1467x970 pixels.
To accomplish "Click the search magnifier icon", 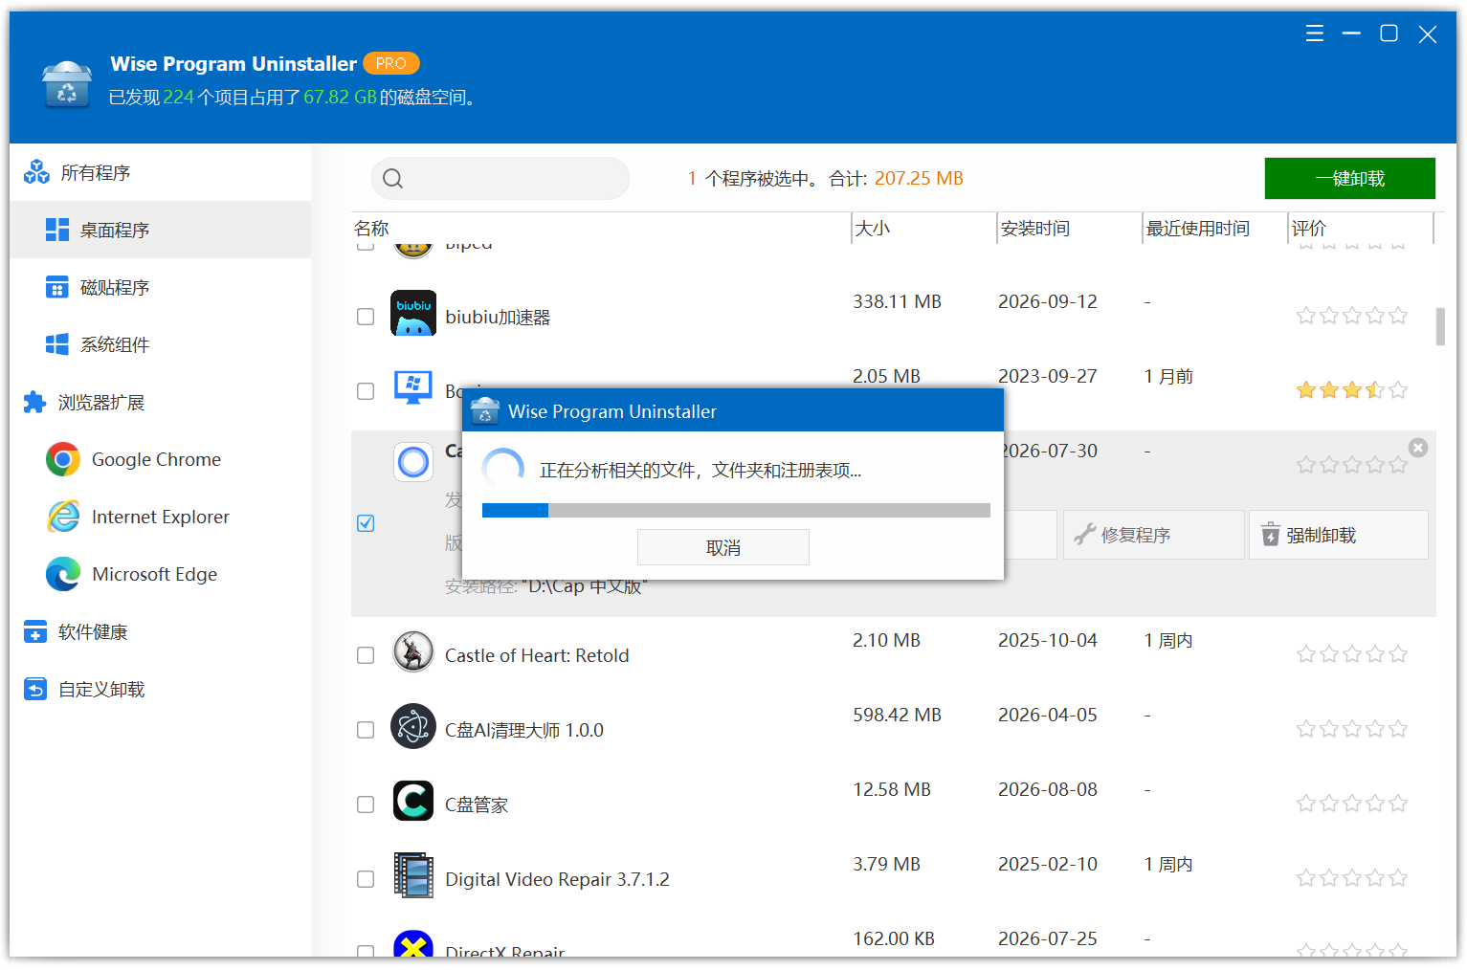I will pos(392,179).
